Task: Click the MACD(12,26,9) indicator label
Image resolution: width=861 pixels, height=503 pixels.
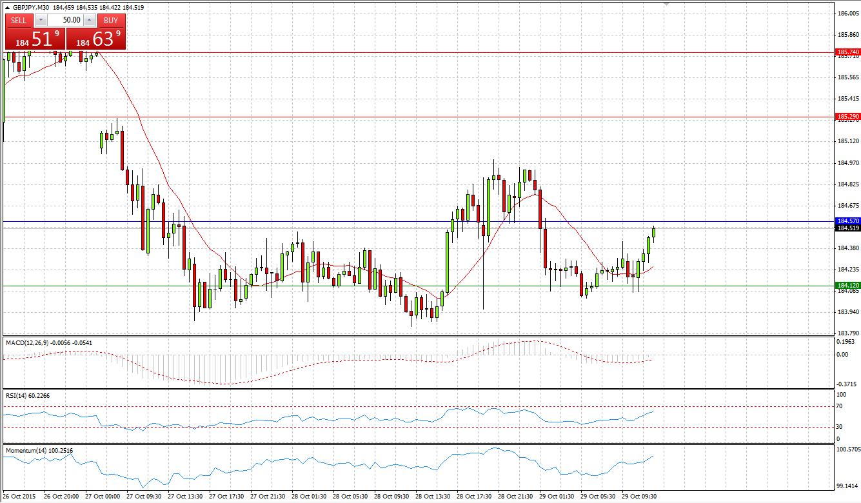Action: pyautogui.click(x=27, y=343)
